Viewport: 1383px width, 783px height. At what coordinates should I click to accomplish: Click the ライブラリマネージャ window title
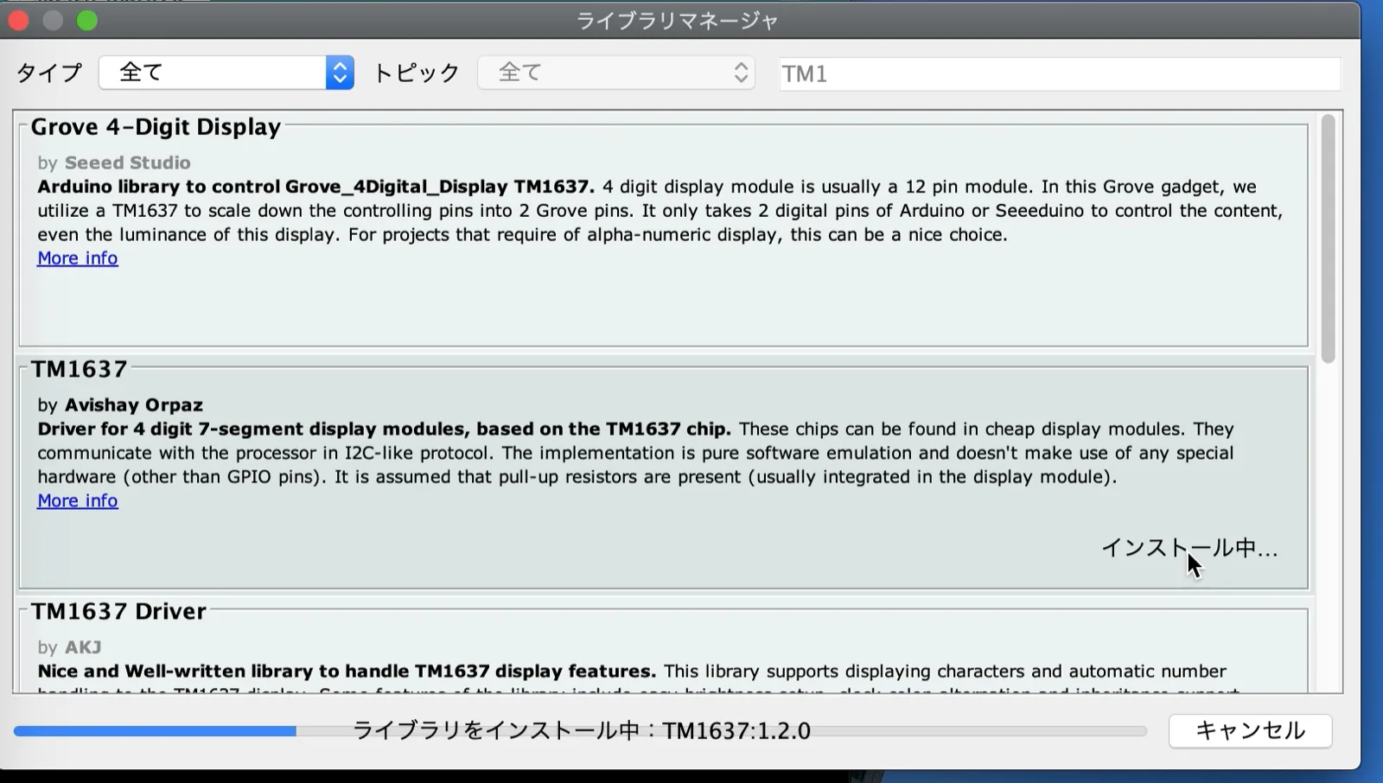[677, 21]
